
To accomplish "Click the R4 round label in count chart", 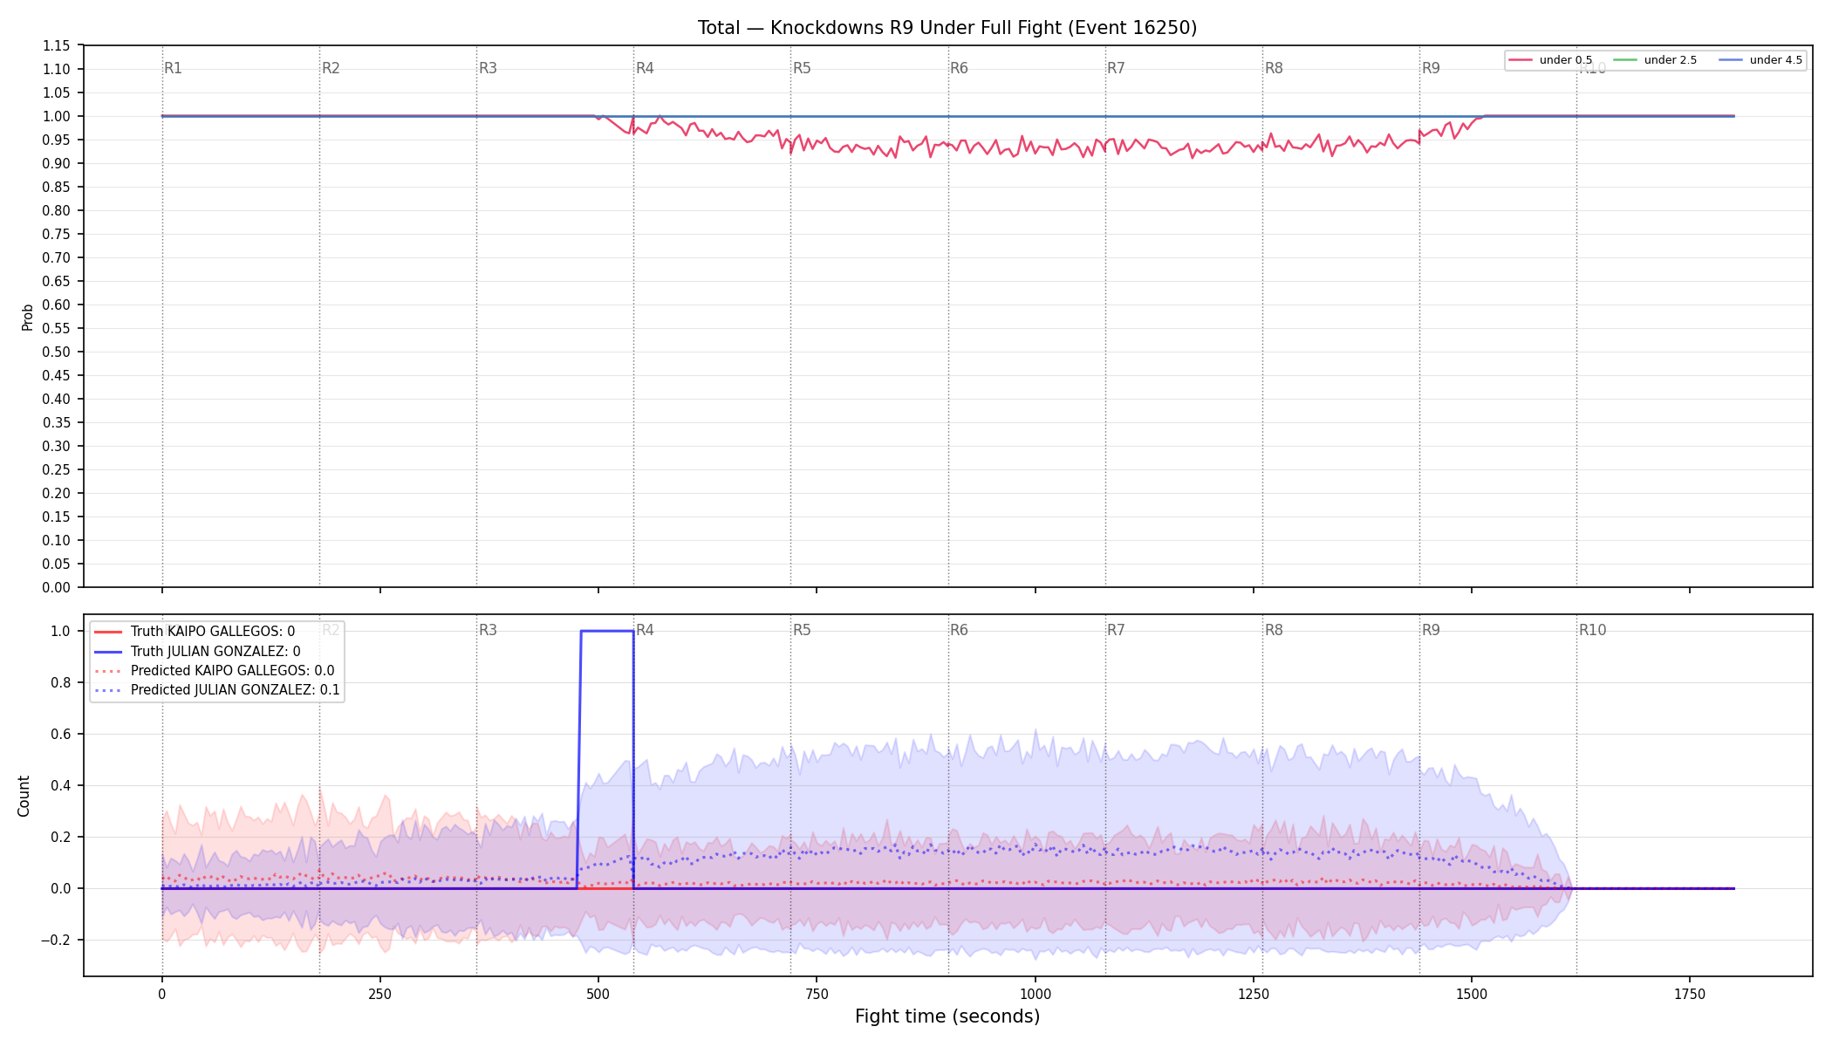I will (x=645, y=630).
